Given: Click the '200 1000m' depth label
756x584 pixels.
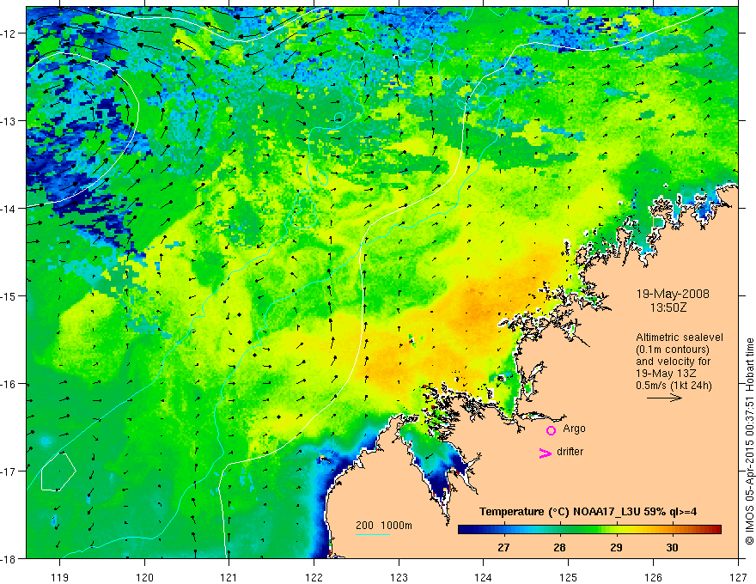Looking at the screenshot, I should click(x=384, y=526).
